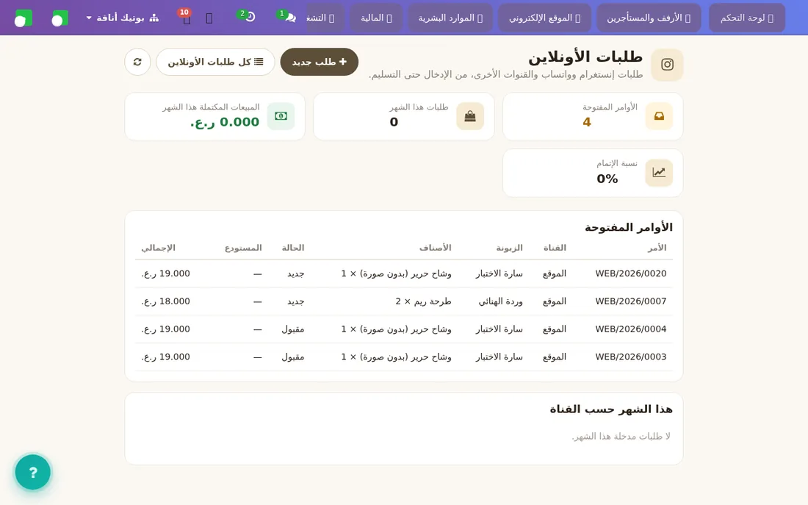Click status جديد in WEB/2026/0020 row
Viewport: 808px width, 505px height.
[x=295, y=273]
